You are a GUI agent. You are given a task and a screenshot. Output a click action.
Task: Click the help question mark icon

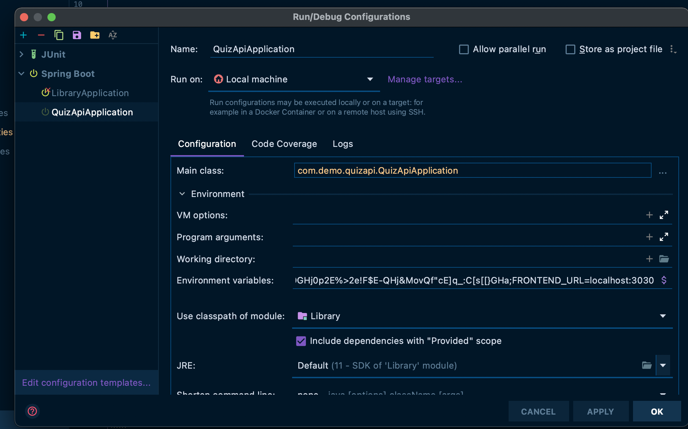pyautogui.click(x=32, y=411)
